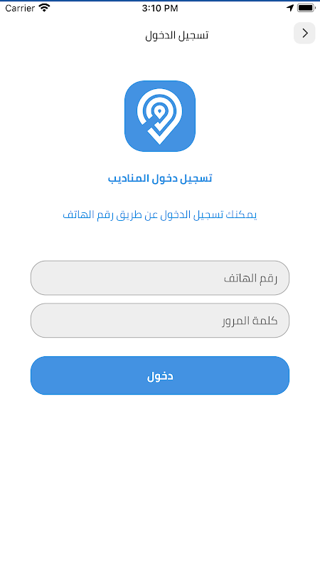320x570 pixels.
Task: Click the blank area below login button
Action: pyautogui.click(x=160, y=480)
